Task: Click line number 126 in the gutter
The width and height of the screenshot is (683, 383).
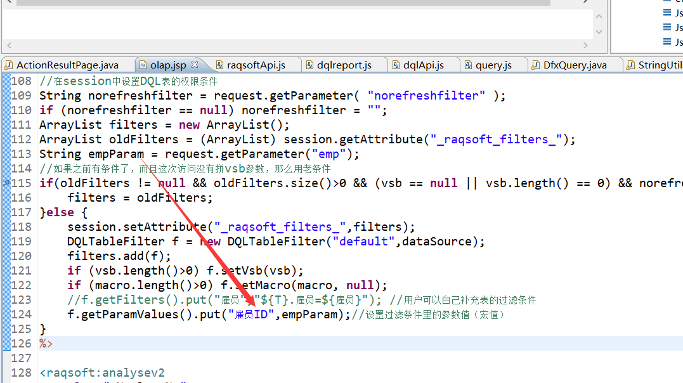Action: click(22, 343)
